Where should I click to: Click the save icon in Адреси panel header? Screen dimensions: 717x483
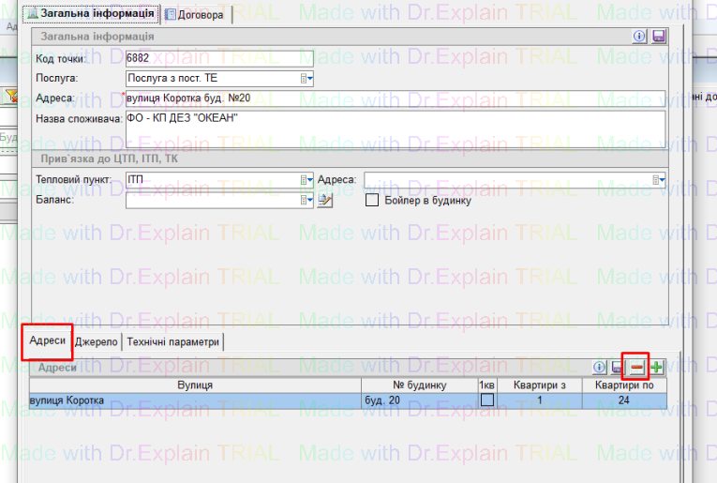pos(618,368)
